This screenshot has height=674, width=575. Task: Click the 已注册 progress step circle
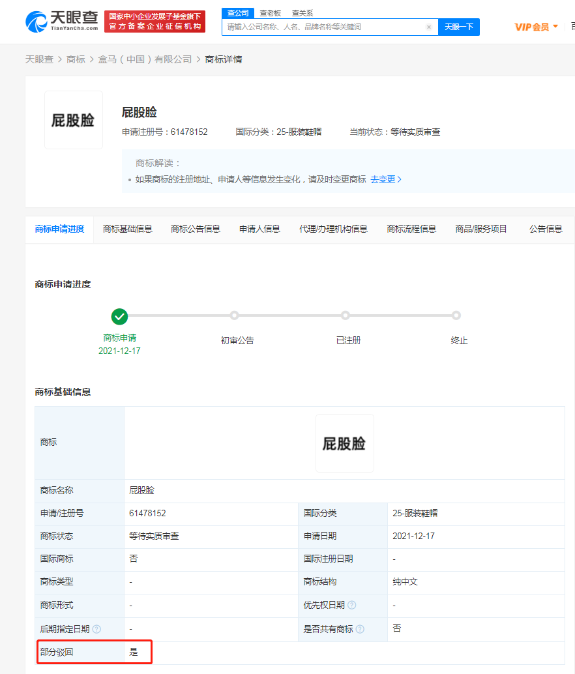[345, 315]
